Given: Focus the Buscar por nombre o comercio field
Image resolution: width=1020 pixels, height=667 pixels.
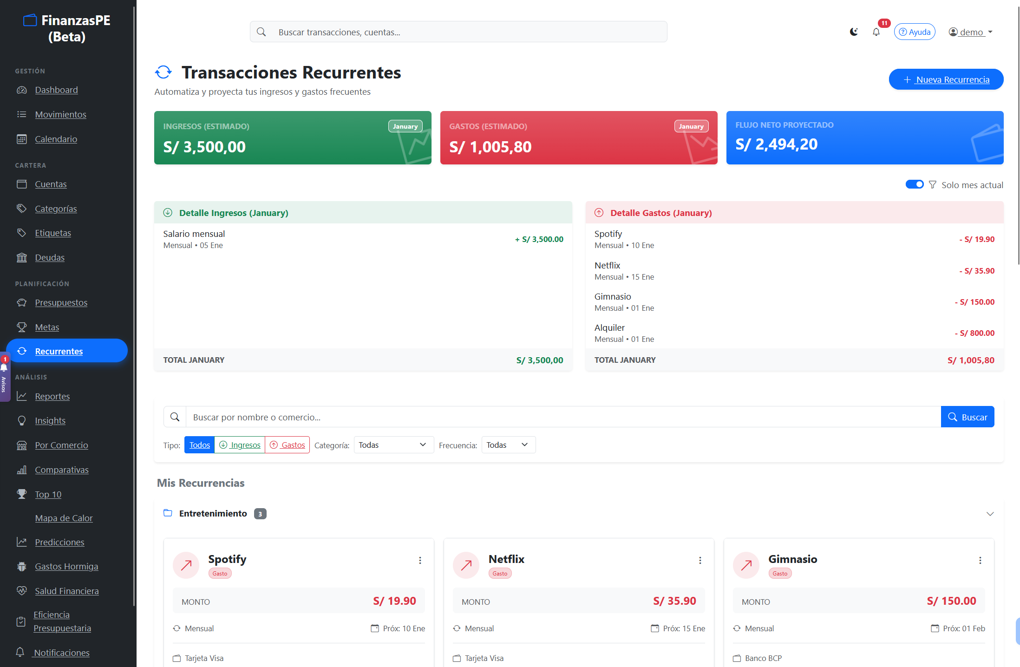Looking at the screenshot, I should pos(563,417).
